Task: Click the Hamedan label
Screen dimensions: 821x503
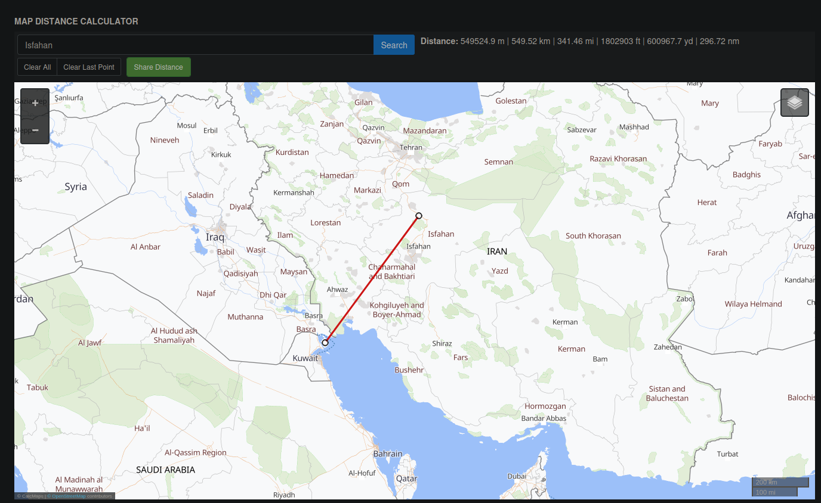Action: 337,175
